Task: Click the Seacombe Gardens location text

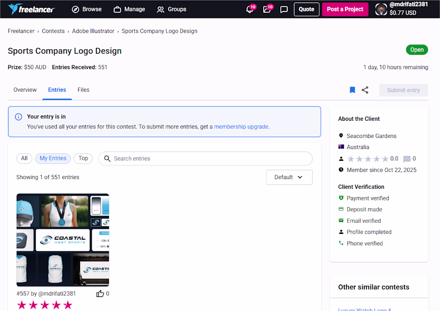Action: [372, 136]
